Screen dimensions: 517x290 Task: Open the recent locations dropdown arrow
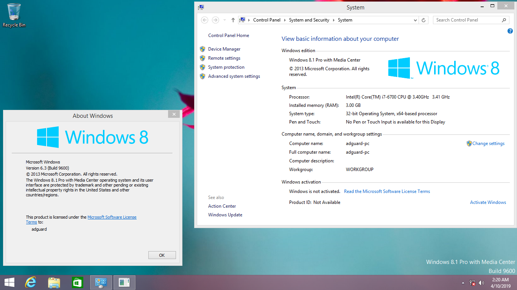click(224, 20)
